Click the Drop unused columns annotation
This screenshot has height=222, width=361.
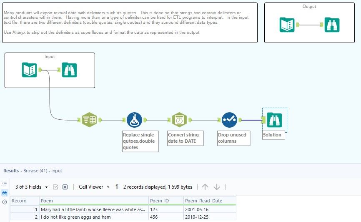(234, 138)
